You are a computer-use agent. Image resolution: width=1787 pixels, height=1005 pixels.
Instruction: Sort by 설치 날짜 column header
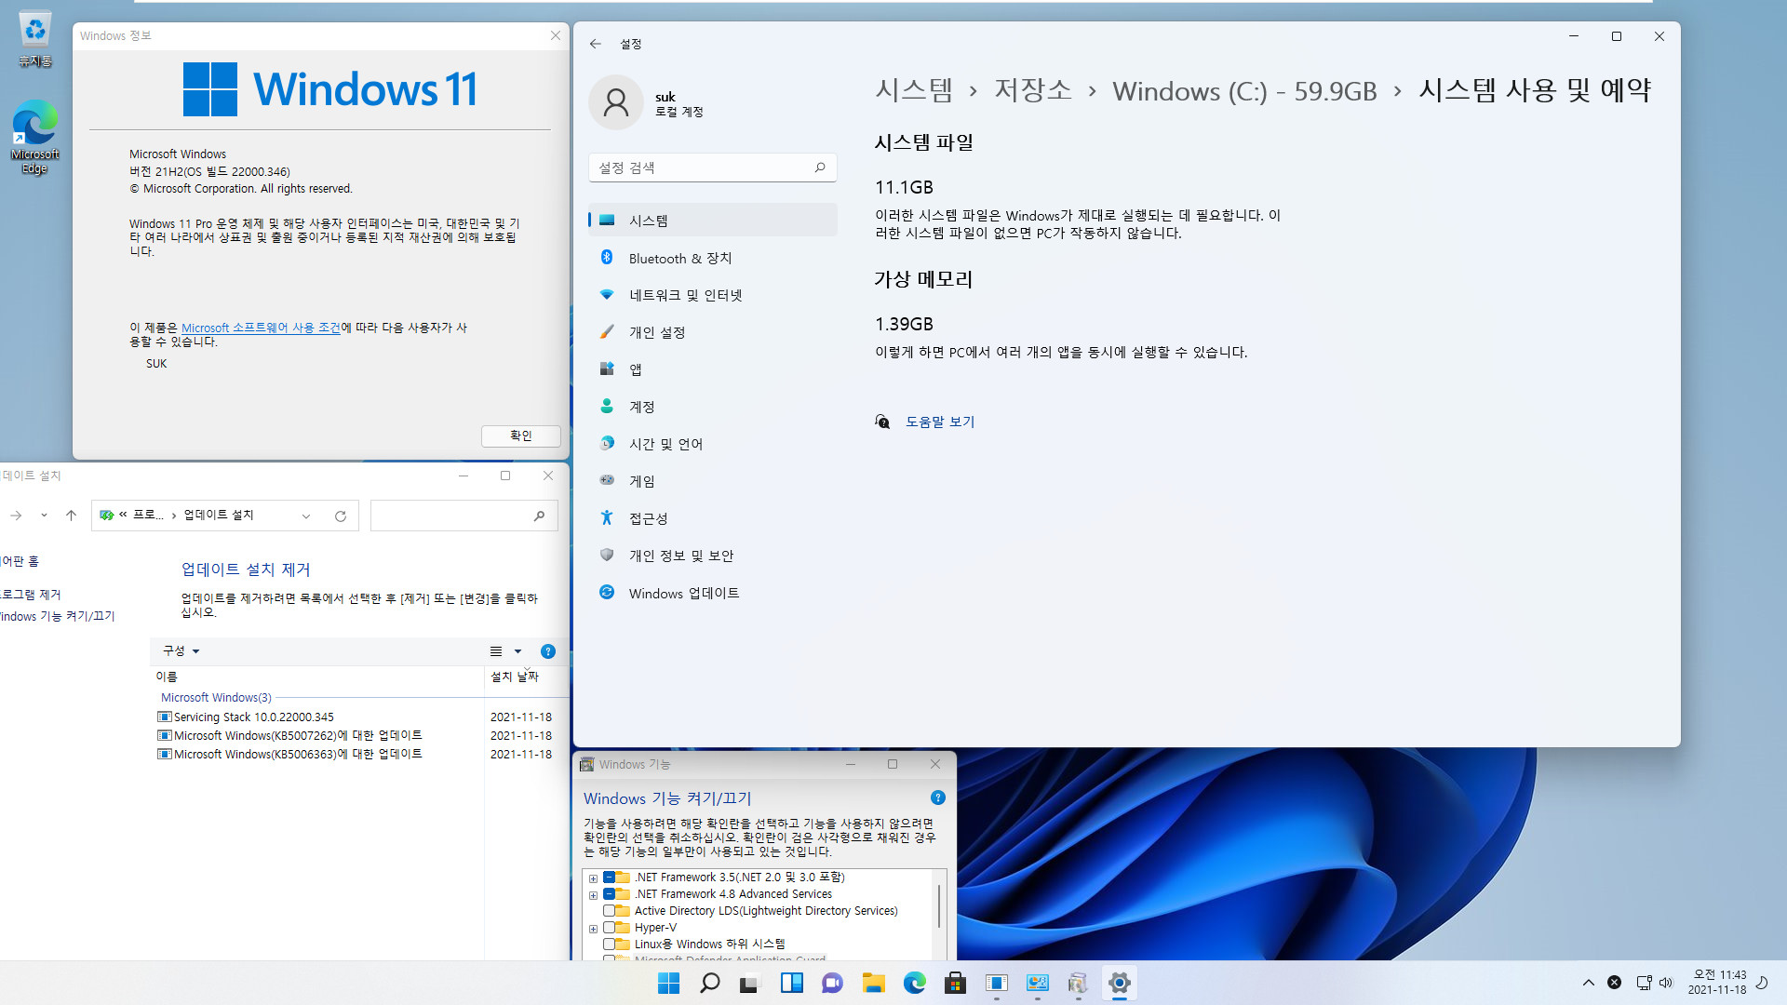(x=515, y=677)
